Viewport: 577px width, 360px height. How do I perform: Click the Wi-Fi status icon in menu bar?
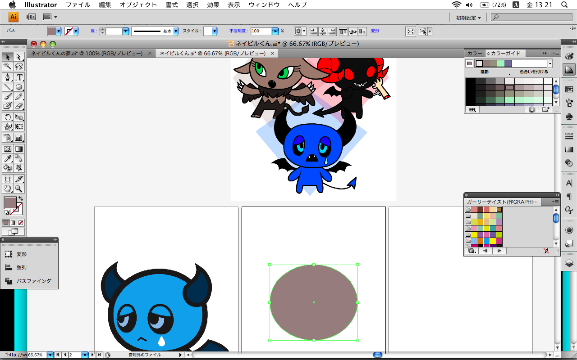456,5
